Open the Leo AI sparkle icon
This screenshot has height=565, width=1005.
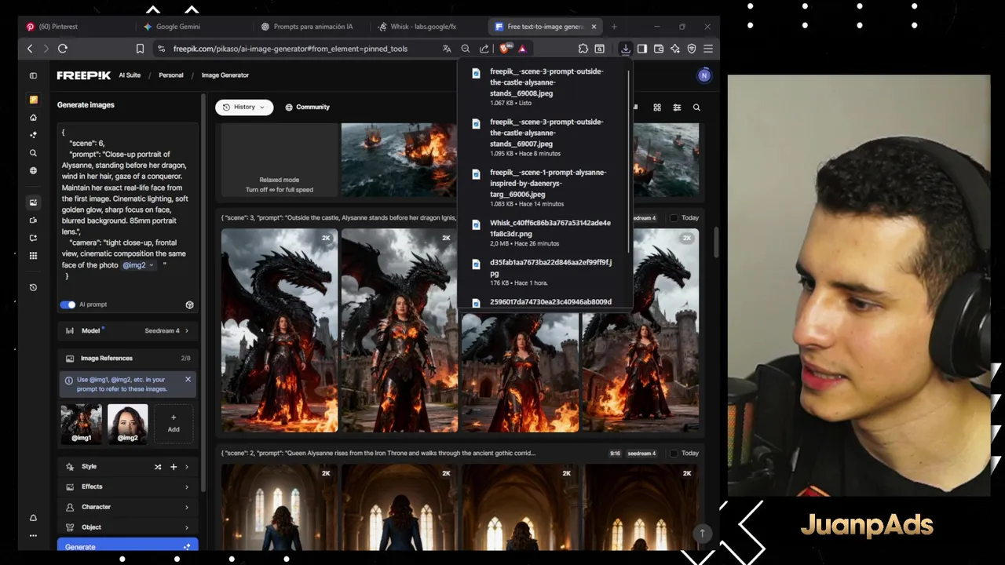point(675,49)
